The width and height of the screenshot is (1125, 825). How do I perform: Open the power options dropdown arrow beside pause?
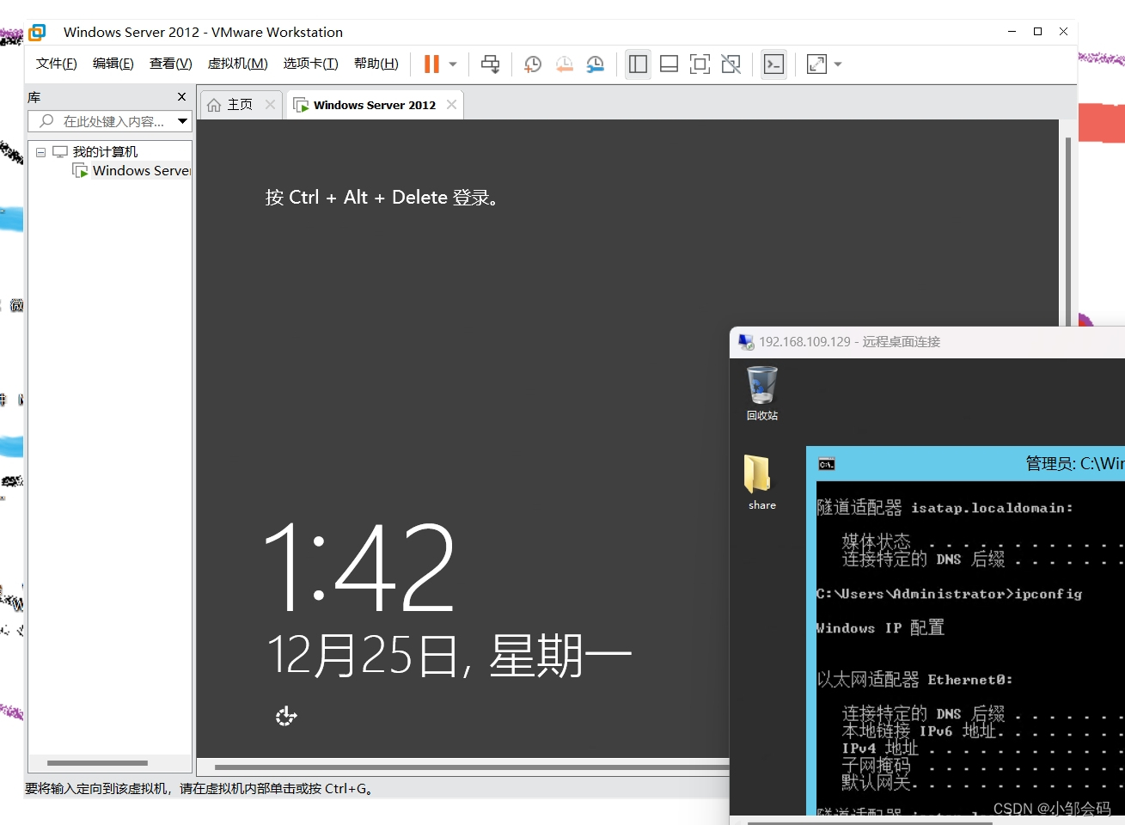(x=453, y=64)
